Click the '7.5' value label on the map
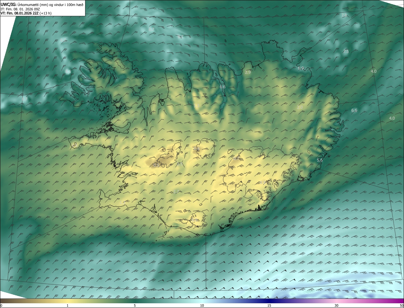The image size is (404, 308). pyautogui.click(x=346, y=51)
